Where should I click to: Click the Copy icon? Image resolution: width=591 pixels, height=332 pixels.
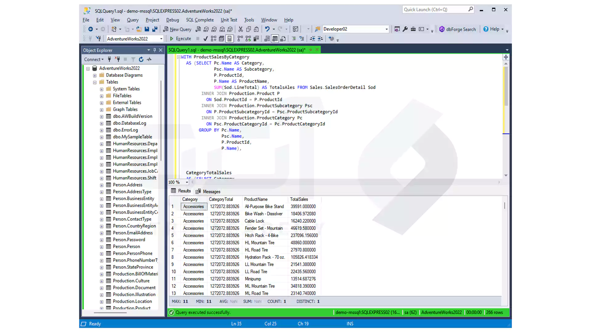tap(248, 29)
